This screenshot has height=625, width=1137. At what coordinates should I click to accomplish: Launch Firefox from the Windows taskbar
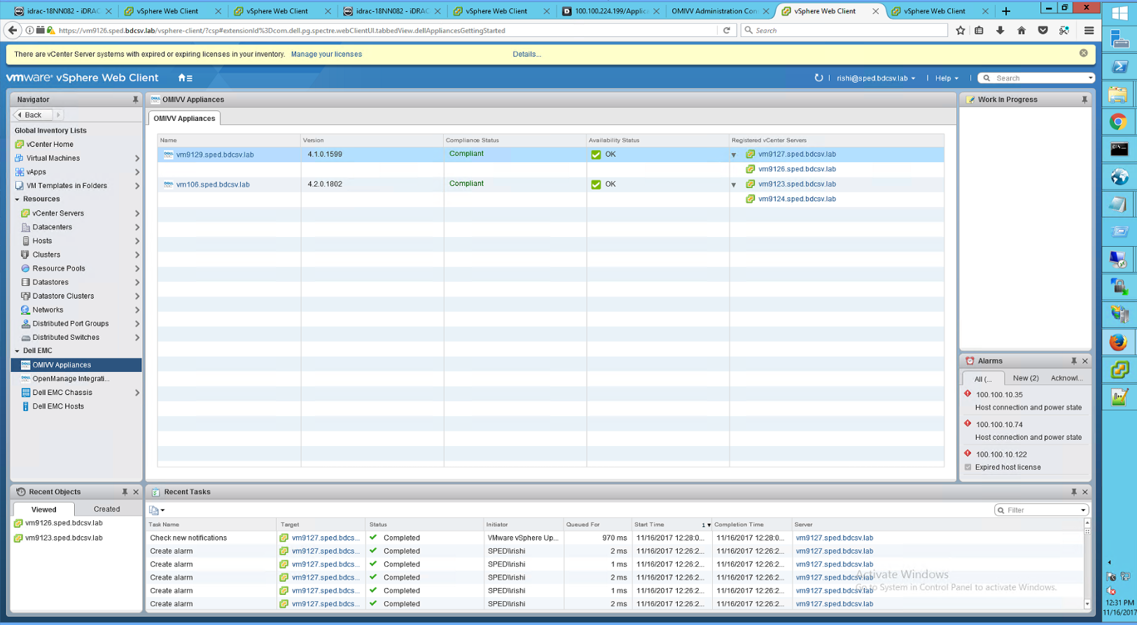click(1118, 342)
